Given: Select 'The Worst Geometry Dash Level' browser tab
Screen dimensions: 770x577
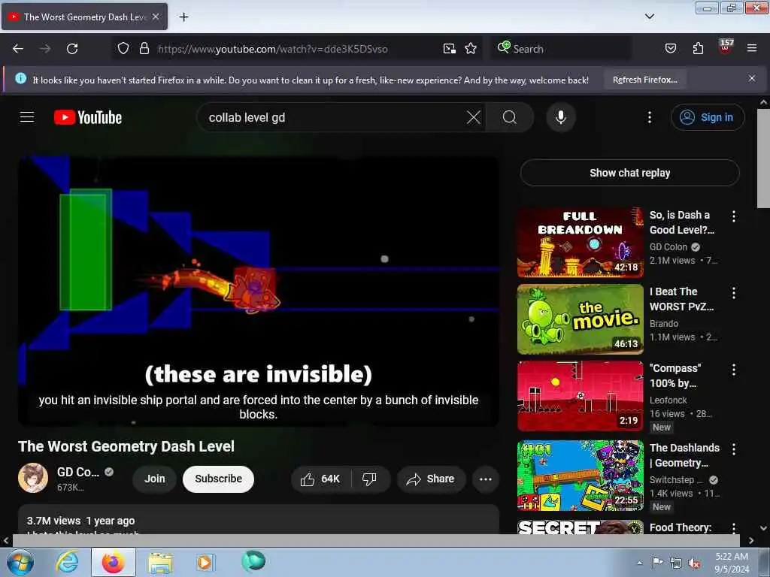Looking at the screenshot, I should click(85, 17).
